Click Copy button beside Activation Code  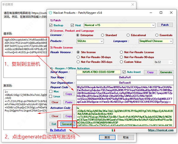[69, 116]
